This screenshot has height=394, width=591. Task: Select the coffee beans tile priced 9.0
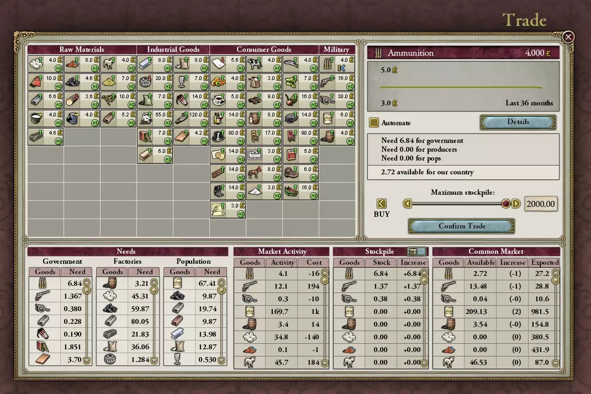point(265,100)
